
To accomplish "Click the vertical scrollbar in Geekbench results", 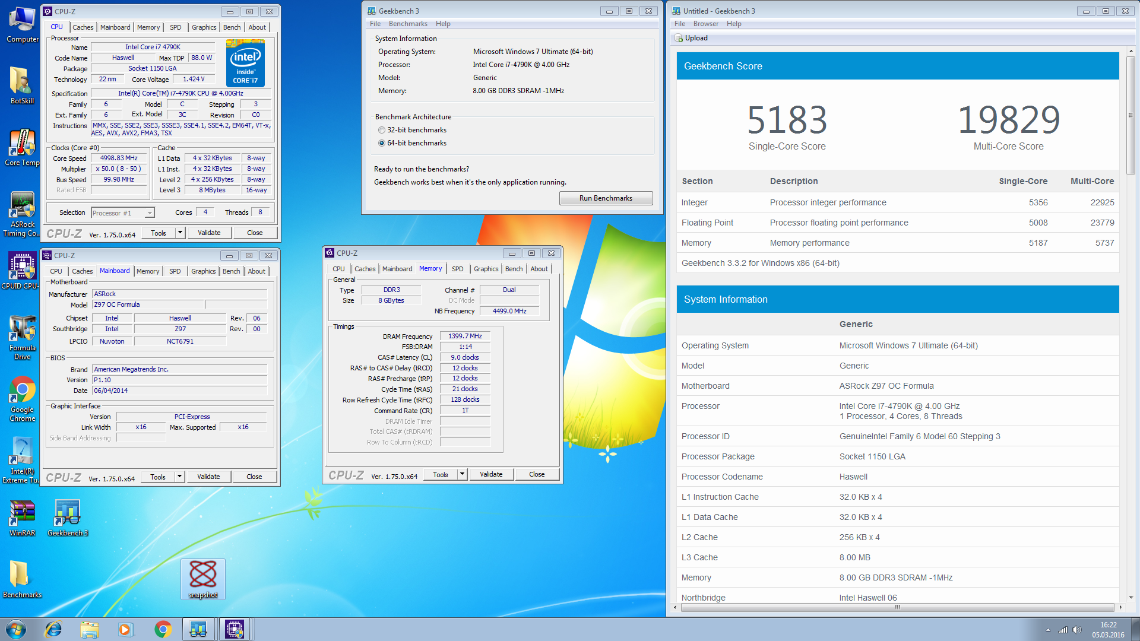I will pyautogui.click(x=1130, y=115).
